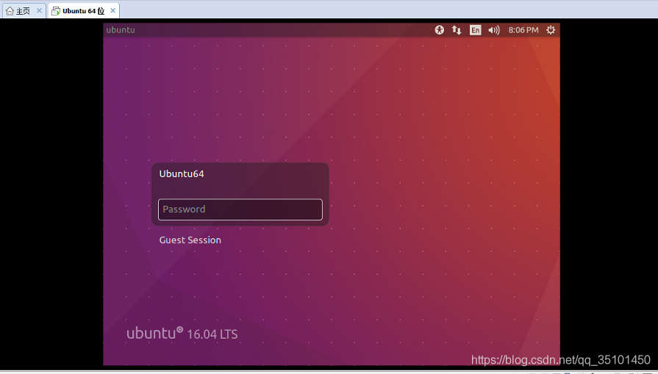
Task: Select the Ubuntu64 user account
Action: 182,173
